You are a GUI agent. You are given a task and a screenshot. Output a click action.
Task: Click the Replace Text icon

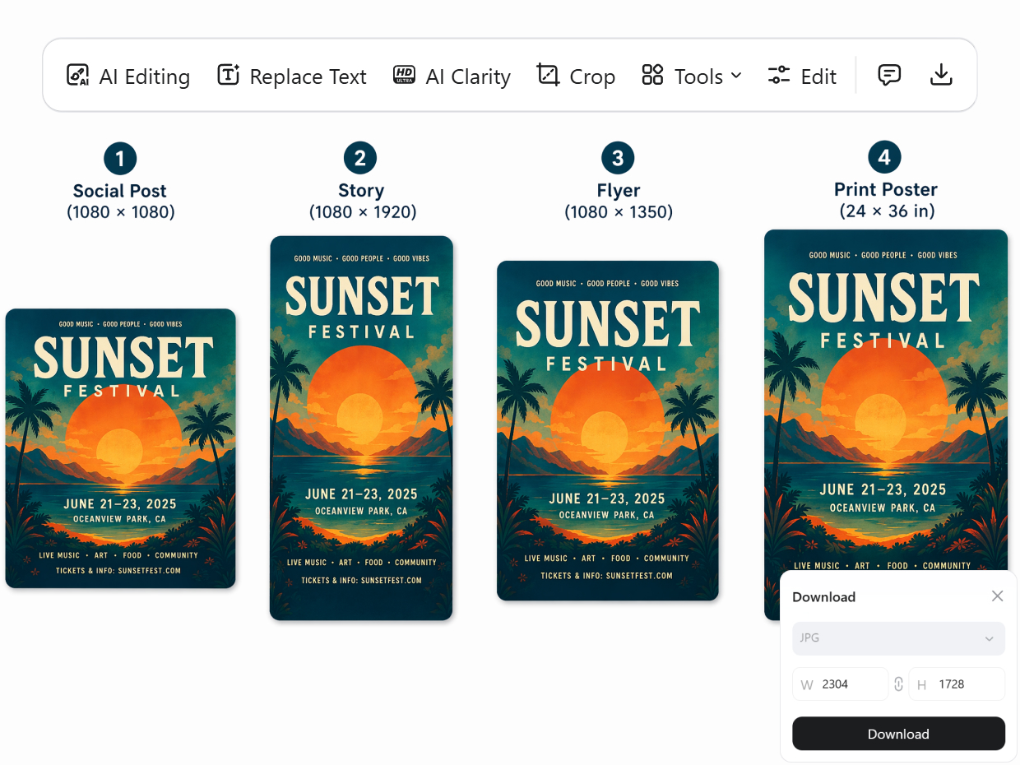point(228,75)
